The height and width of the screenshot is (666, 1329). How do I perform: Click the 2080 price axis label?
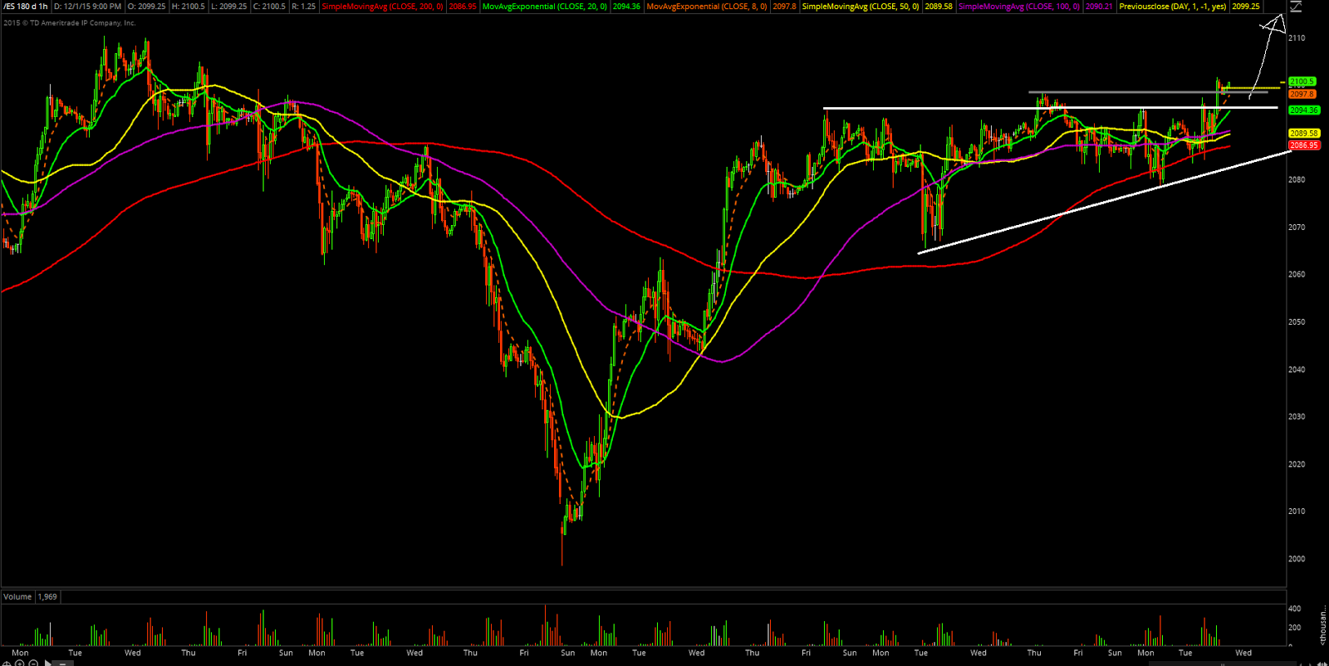1297,179
